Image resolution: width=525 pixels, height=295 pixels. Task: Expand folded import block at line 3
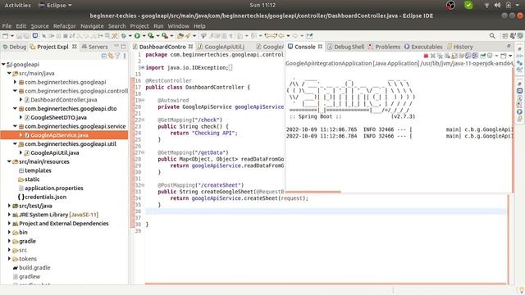(x=144, y=67)
